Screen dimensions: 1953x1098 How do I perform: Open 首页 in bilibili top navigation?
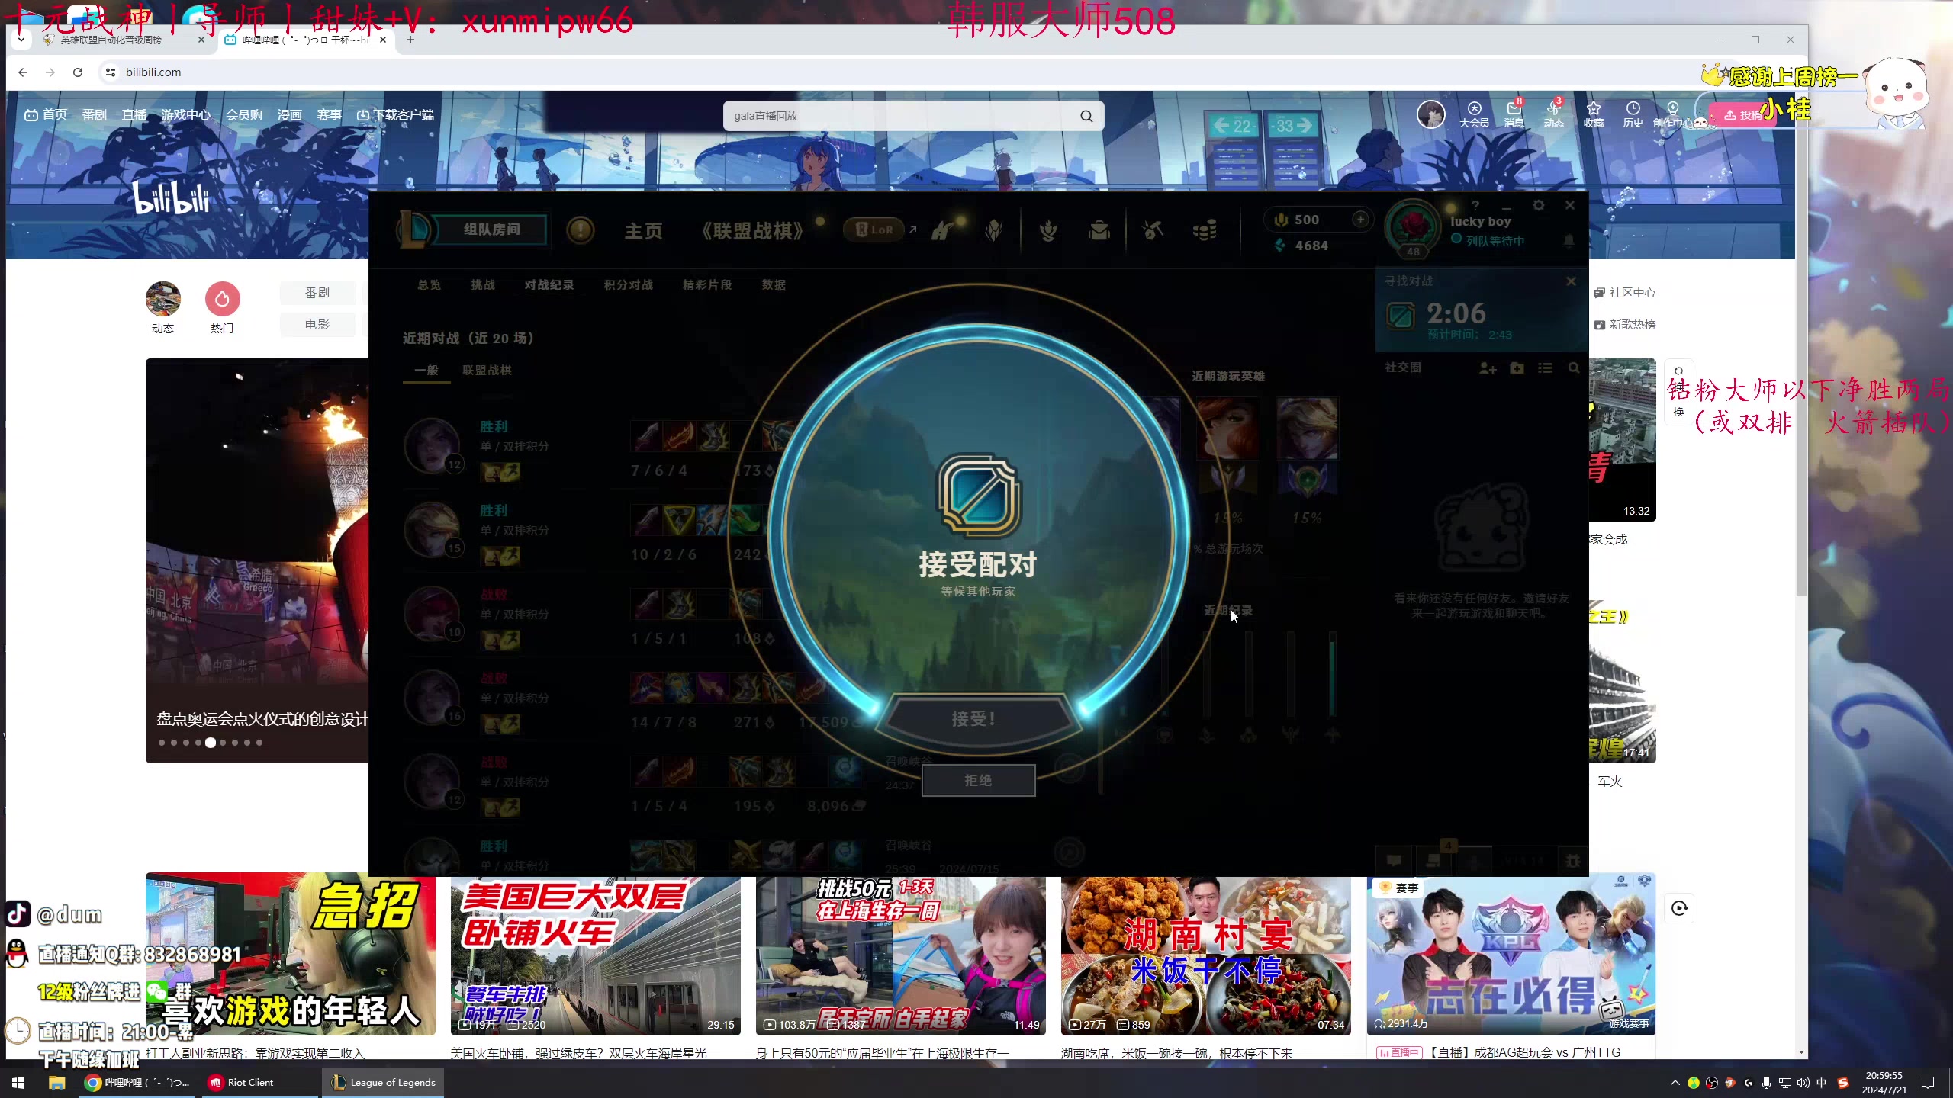(x=46, y=114)
